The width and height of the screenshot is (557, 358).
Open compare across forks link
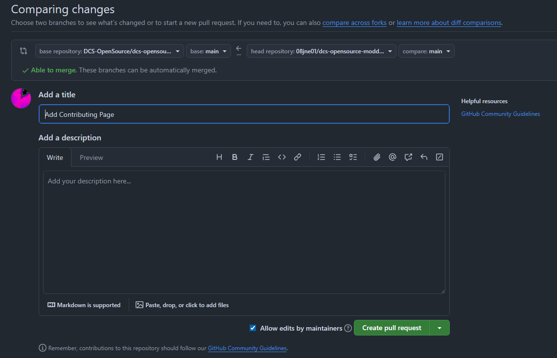(354, 22)
